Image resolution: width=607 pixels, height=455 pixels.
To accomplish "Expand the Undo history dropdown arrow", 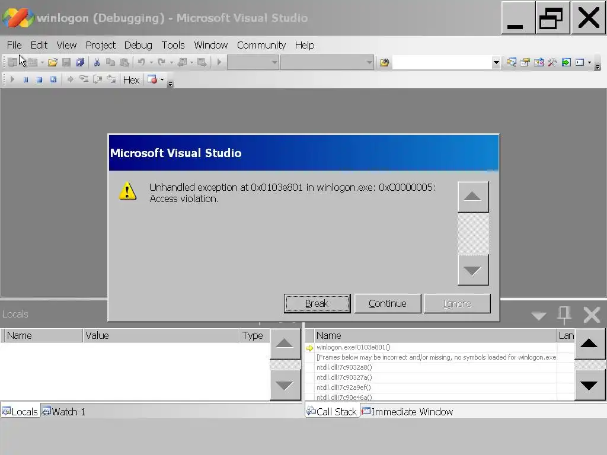I will tap(151, 63).
